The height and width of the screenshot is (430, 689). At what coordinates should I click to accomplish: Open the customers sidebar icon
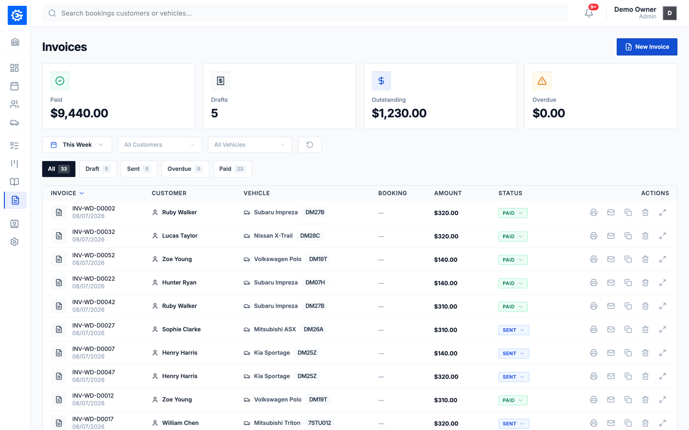(15, 104)
